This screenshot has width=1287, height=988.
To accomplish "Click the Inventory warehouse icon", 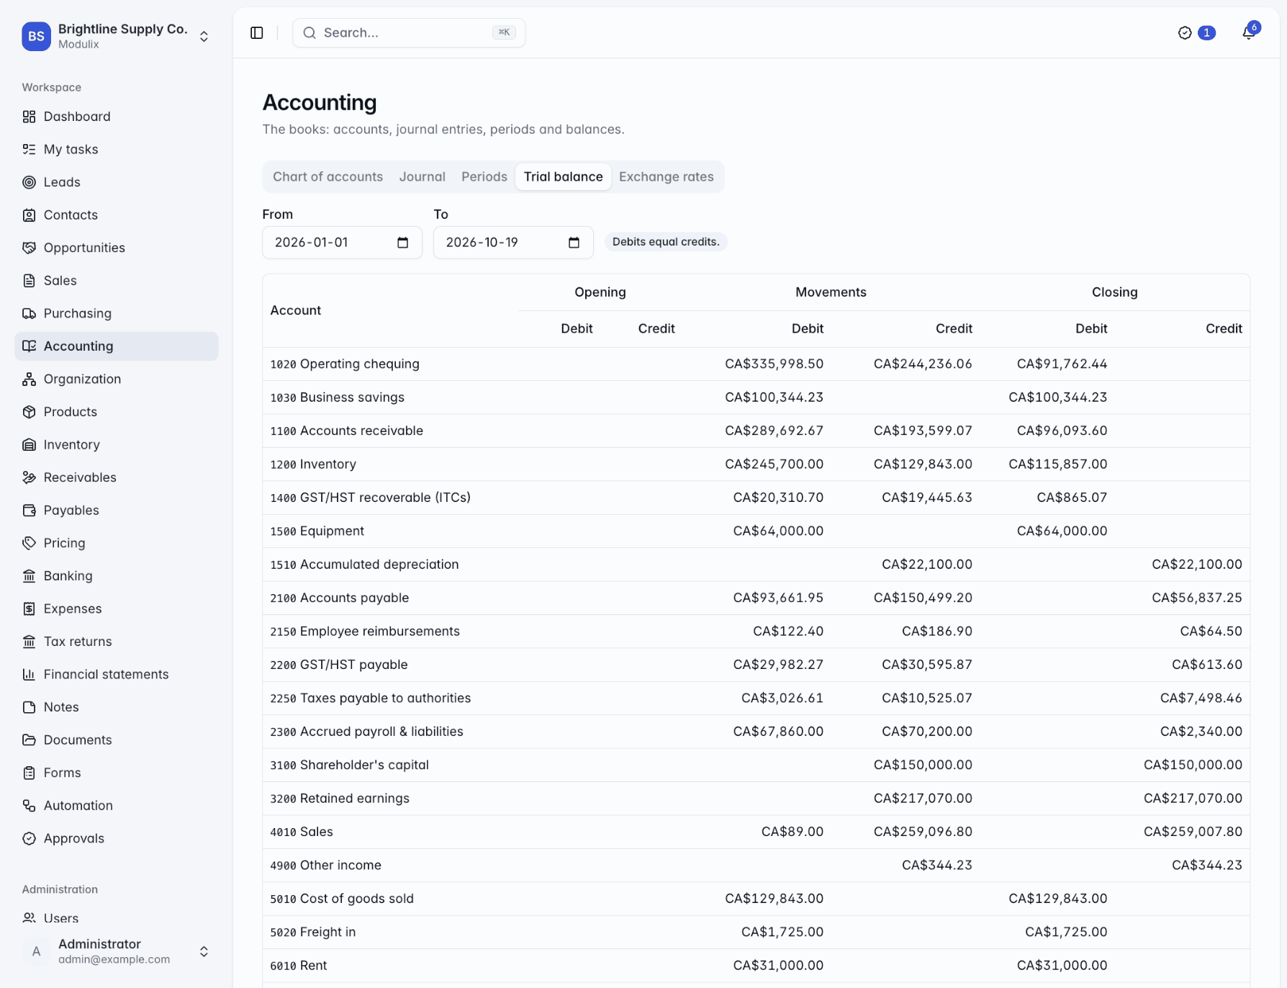I will [29, 444].
